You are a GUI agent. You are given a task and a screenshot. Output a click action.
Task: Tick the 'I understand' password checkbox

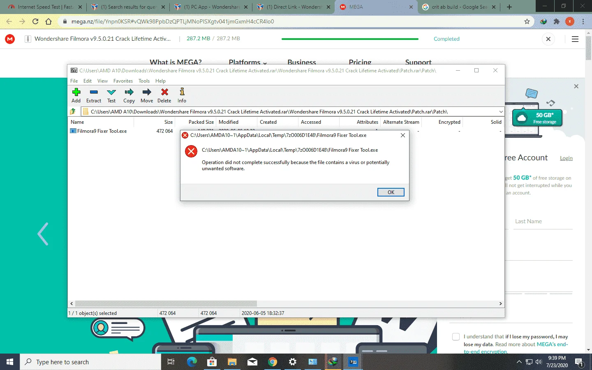tap(456, 337)
